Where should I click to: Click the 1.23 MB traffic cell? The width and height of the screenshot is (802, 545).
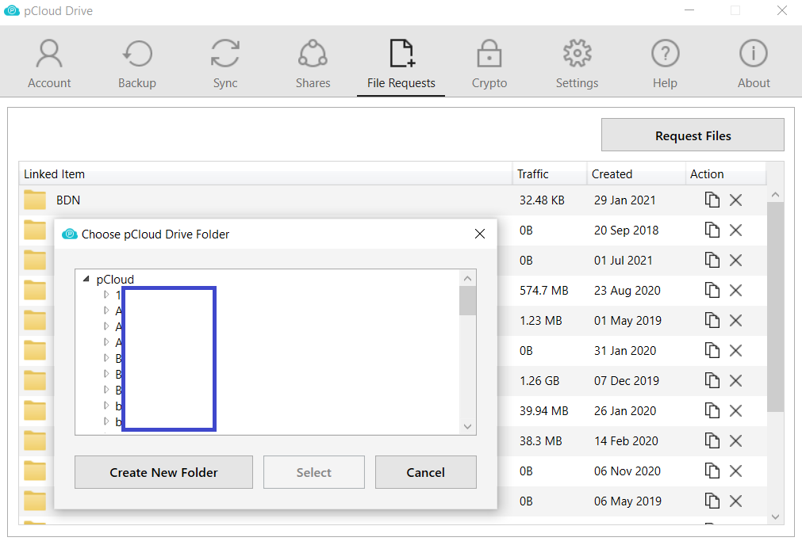[x=541, y=320]
